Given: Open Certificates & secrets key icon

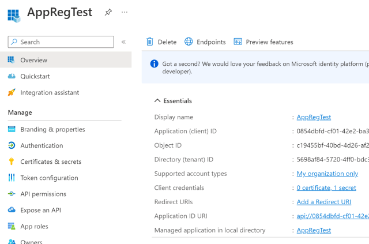Looking at the screenshot, I should (12, 162).
